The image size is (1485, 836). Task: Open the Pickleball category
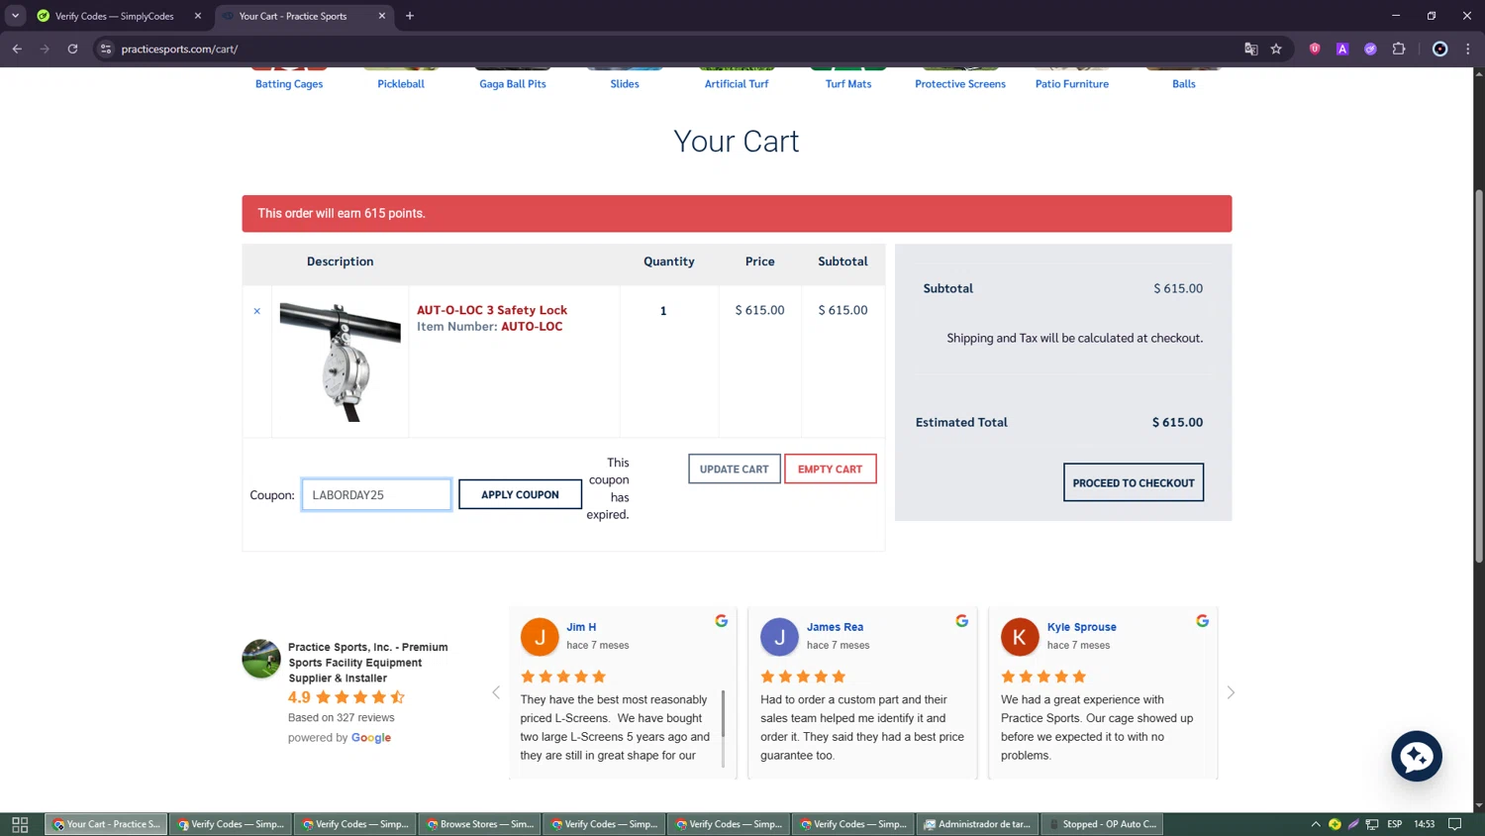tap(401, 84)
